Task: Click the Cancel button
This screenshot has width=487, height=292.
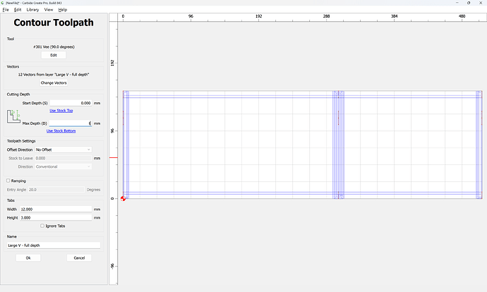Action: tap(79, 258)
